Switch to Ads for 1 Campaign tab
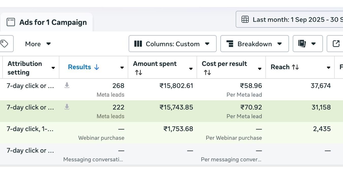 click(47, 22)
